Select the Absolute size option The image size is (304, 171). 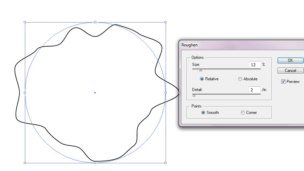coord(240,79)
